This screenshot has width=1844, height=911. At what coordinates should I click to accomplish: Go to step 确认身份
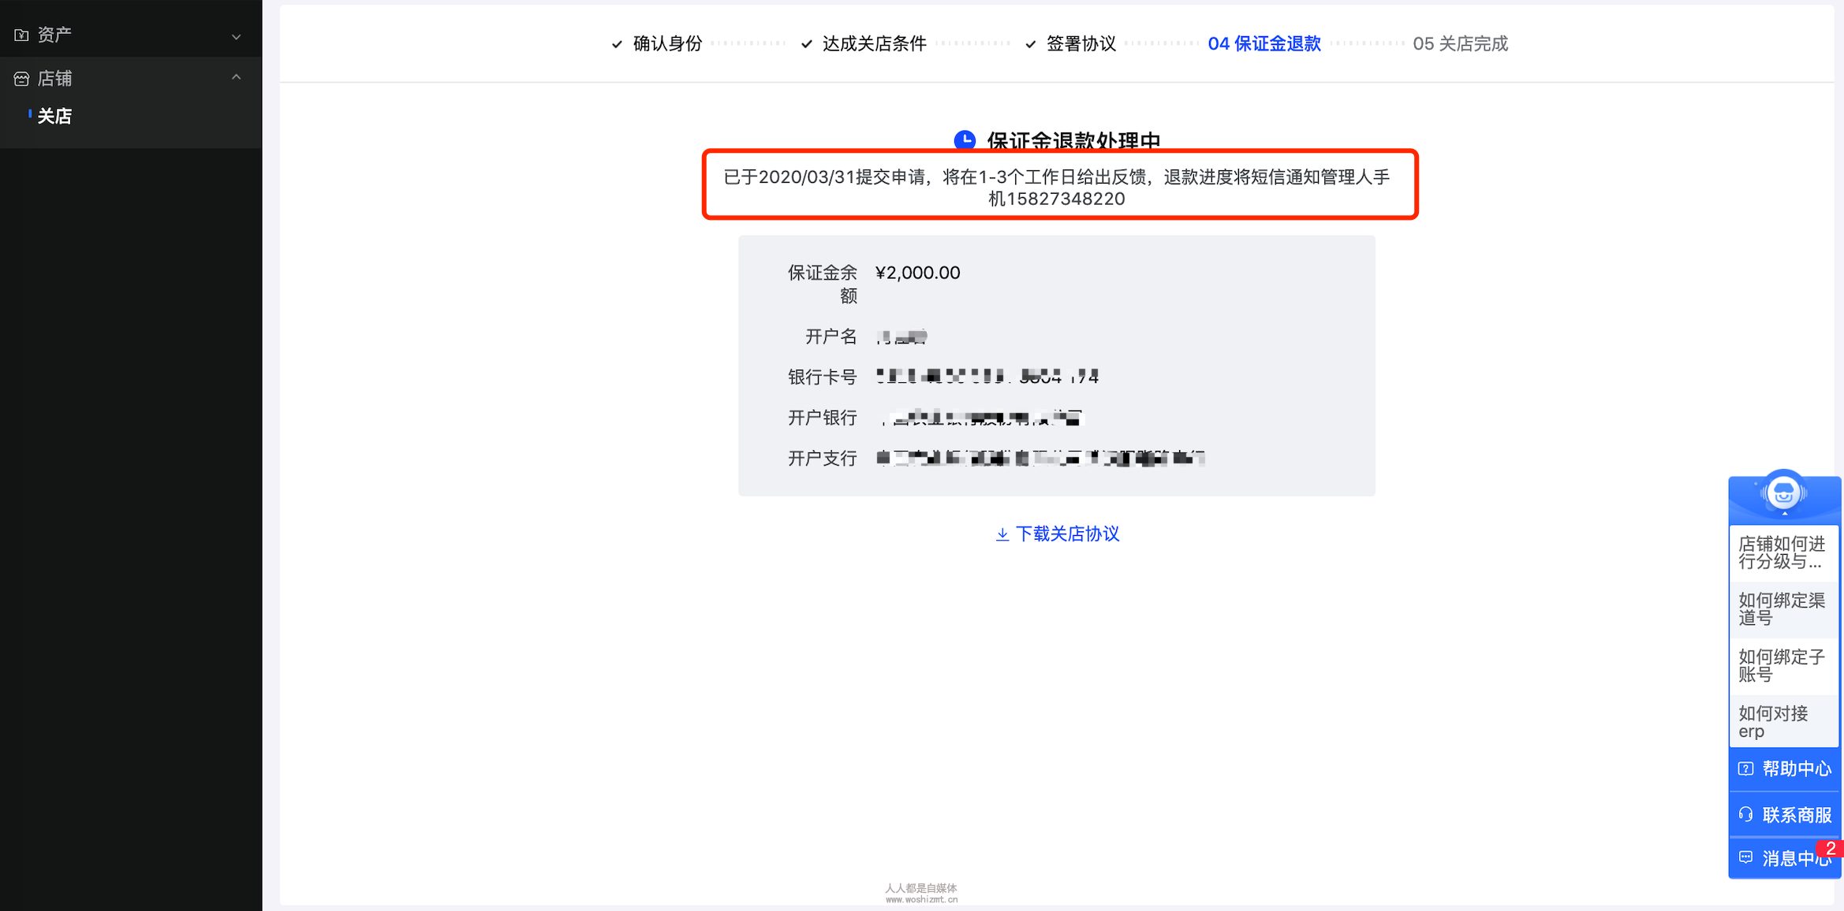pos(667,43)
